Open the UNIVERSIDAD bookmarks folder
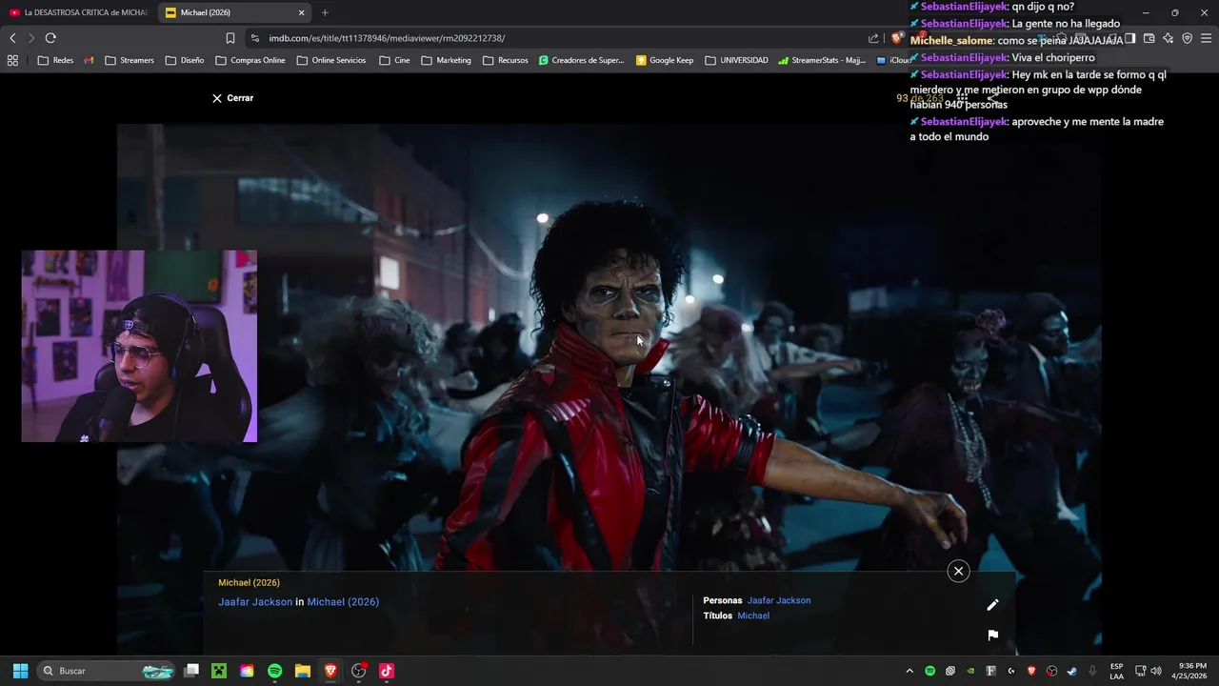Viewport: 1219px width, 686px height. (736, 60)
